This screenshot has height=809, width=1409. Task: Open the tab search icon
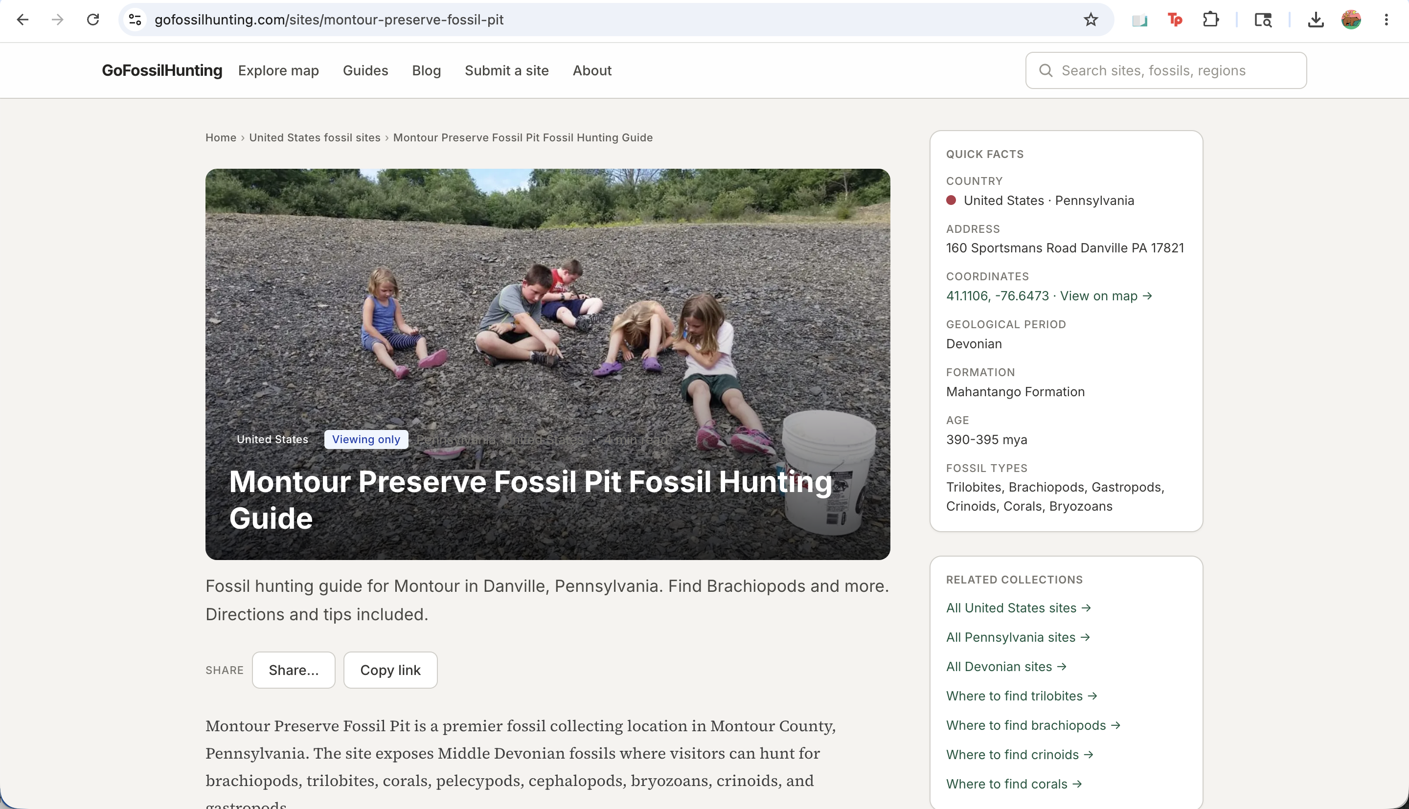[1263, 20]
